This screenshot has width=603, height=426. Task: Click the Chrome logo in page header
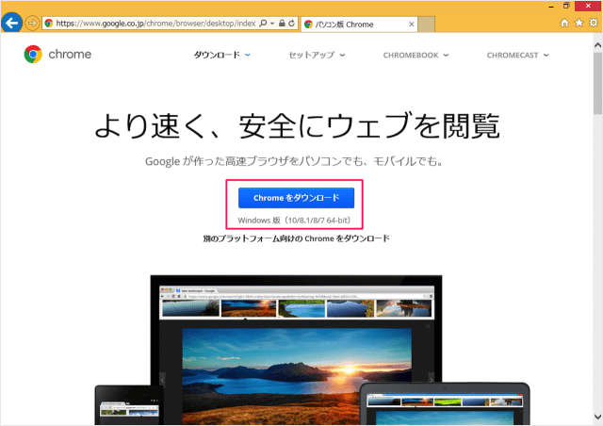(x=57, y=55)
